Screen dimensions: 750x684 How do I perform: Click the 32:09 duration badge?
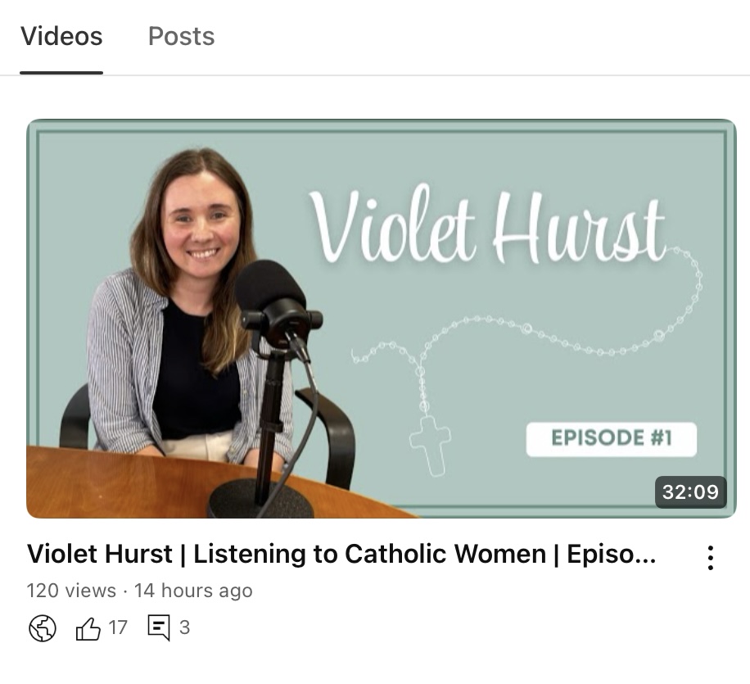[690, 492]
